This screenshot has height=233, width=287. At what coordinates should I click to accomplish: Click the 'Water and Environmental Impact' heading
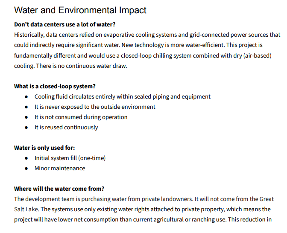(80, 10)
